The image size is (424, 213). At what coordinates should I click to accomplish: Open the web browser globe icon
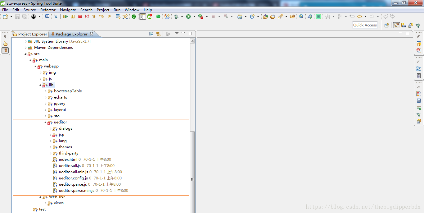coord(301,16)
